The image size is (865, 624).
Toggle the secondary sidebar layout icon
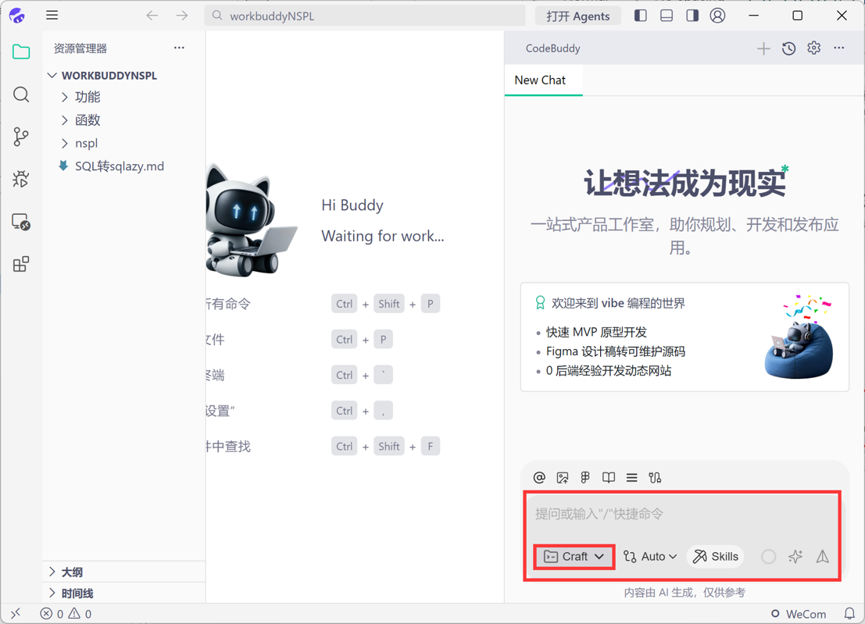pos(692,16)
